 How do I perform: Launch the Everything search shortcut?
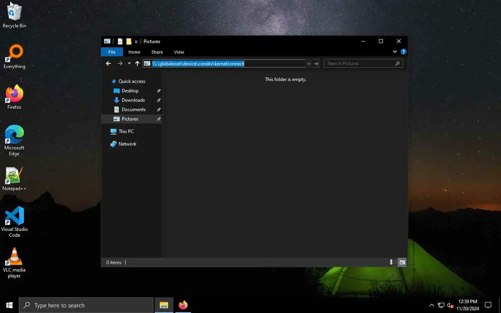click(14, 57)
